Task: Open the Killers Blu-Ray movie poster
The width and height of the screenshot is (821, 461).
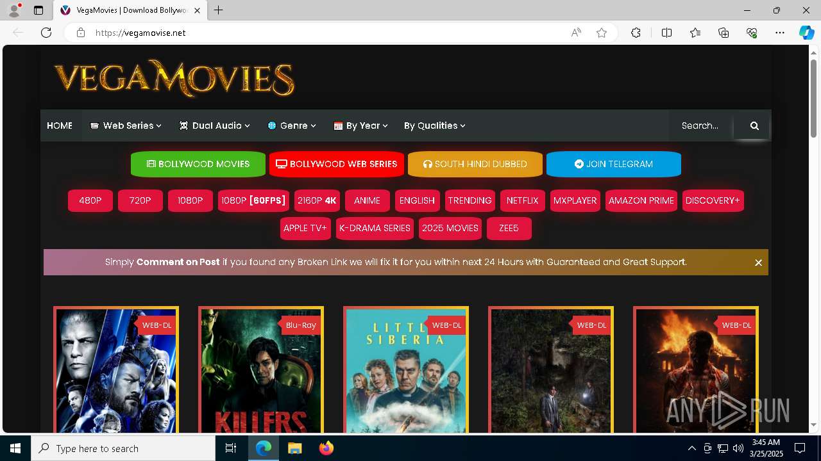Action: pos(261,370)
